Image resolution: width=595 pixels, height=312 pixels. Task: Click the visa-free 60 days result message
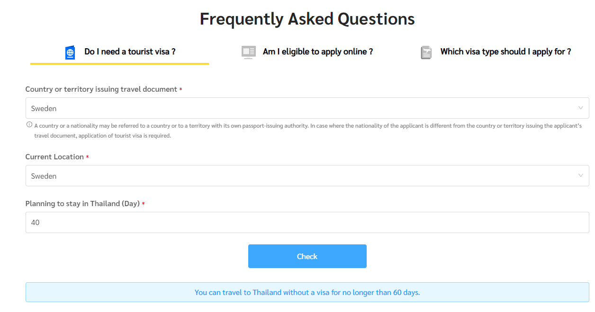pos(307,292)
